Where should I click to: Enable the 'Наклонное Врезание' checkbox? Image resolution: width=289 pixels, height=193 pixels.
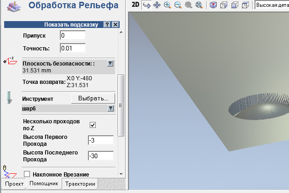[x=27, y=174]
